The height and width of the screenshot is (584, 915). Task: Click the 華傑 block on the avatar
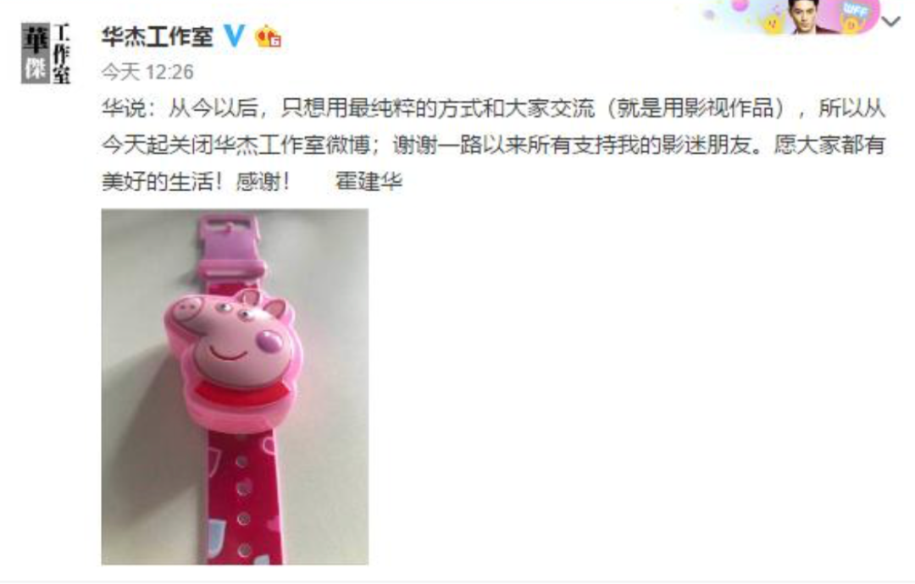click(x=36, y=53)
